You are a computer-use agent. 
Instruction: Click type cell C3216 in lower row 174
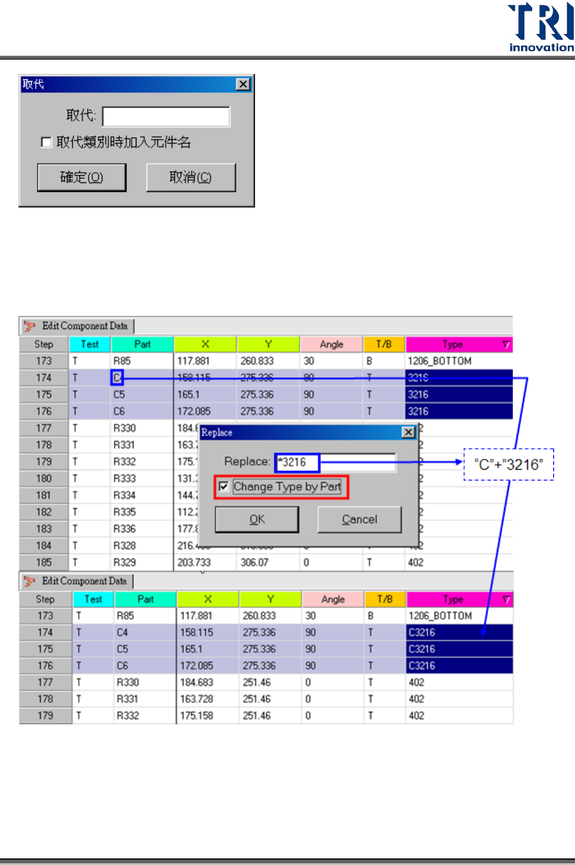(x=459, y=633)
